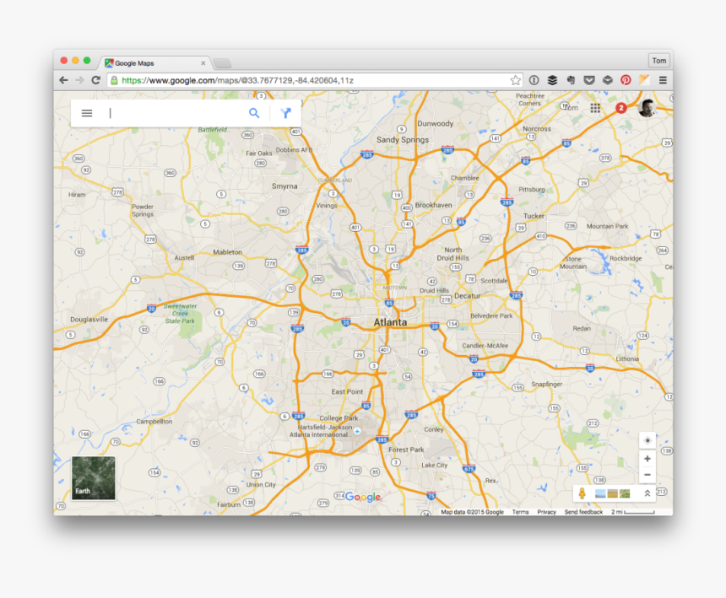This screenshot has height=598, width=726.
Task: Click the Dunwoody label
Action: (436, 123)
